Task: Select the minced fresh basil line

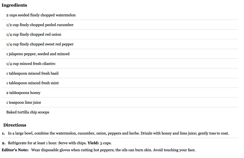Action: (32, 73)
